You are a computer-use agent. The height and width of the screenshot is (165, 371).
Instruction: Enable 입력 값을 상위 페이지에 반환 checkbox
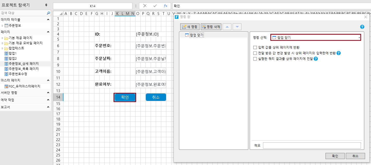255,47
